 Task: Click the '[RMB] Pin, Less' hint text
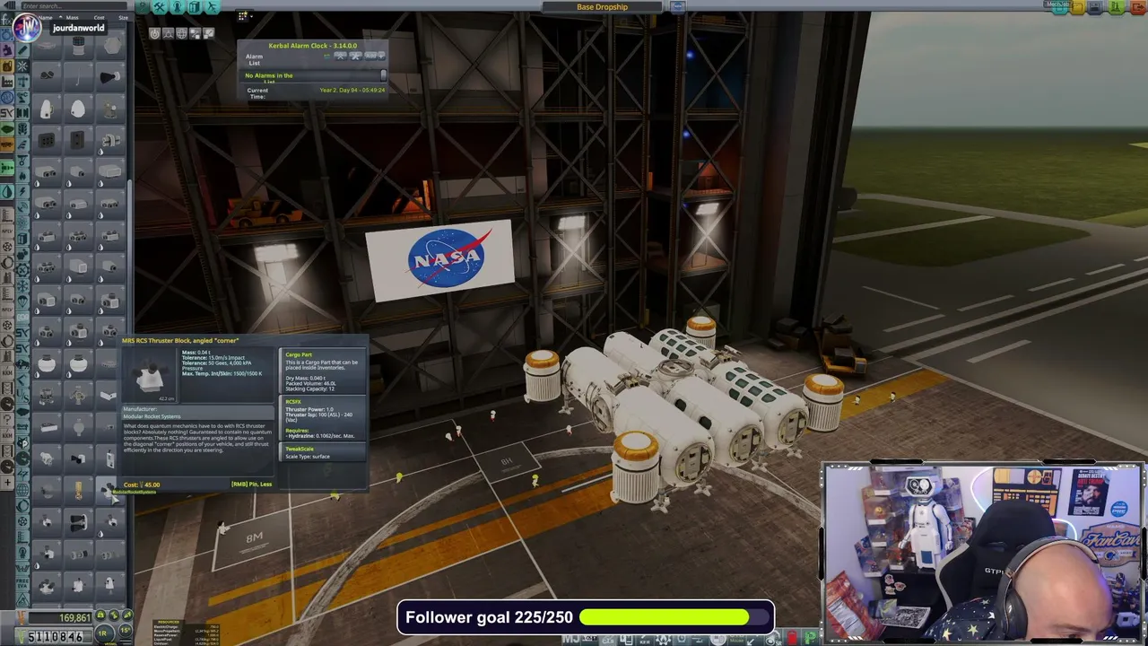click(251, 484)
